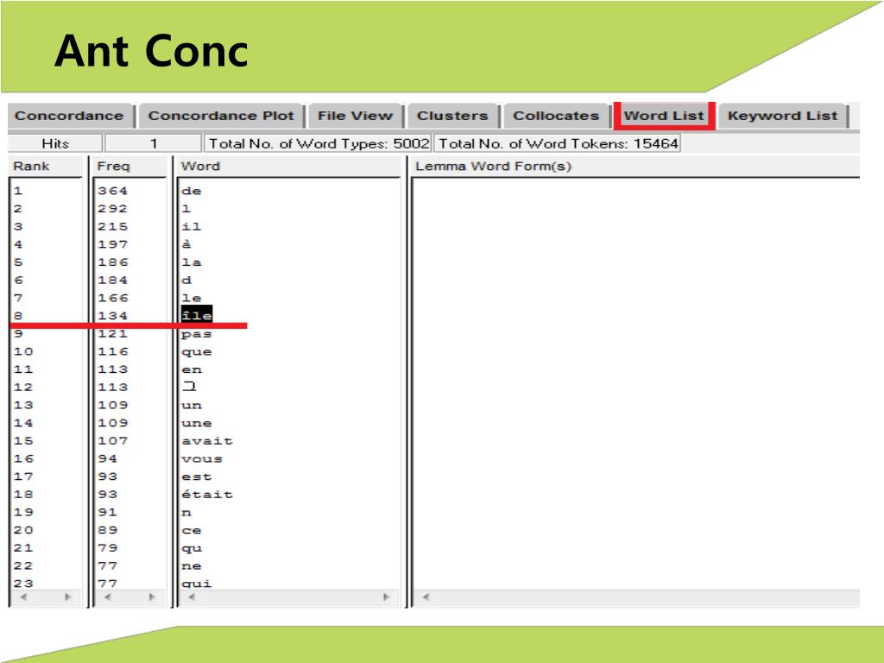The height and width of the screenshot is (663, 884).
Task: Select the word 'pas' in list
Action: coord(197,334)
